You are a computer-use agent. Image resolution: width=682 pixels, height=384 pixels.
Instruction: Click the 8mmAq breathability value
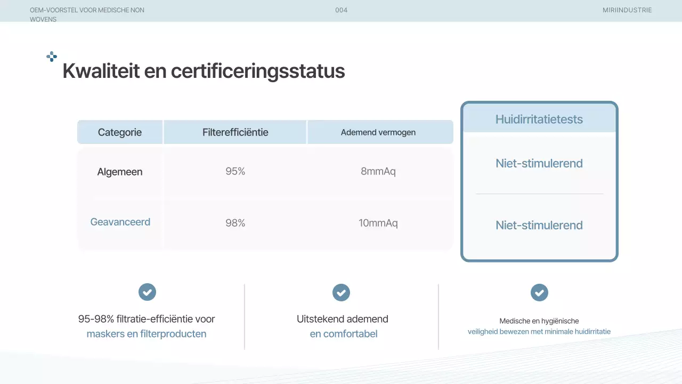[378, 172]
